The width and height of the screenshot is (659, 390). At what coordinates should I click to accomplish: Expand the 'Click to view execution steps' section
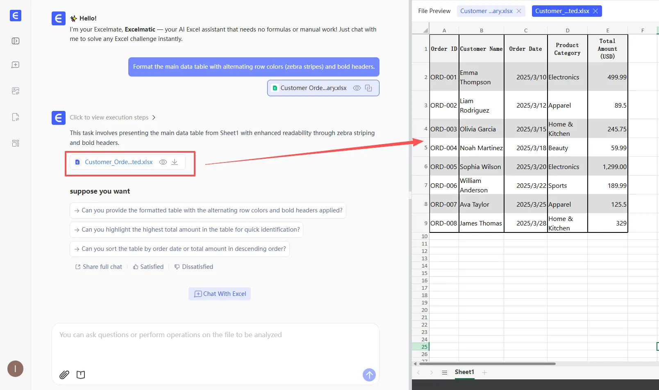(x=113, y=117)
